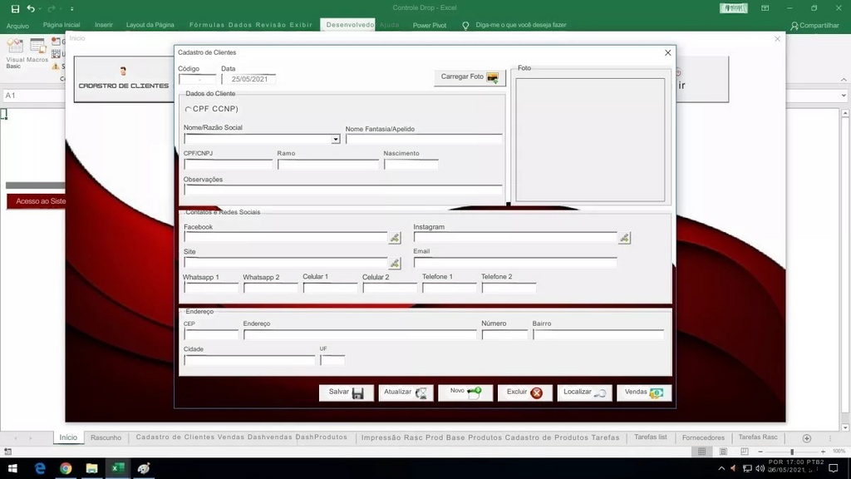Image resolution: width=851 pixels, height=479 pixels.
Task: Open Google Chrome from the taskbar
Action: coord(66,469)
